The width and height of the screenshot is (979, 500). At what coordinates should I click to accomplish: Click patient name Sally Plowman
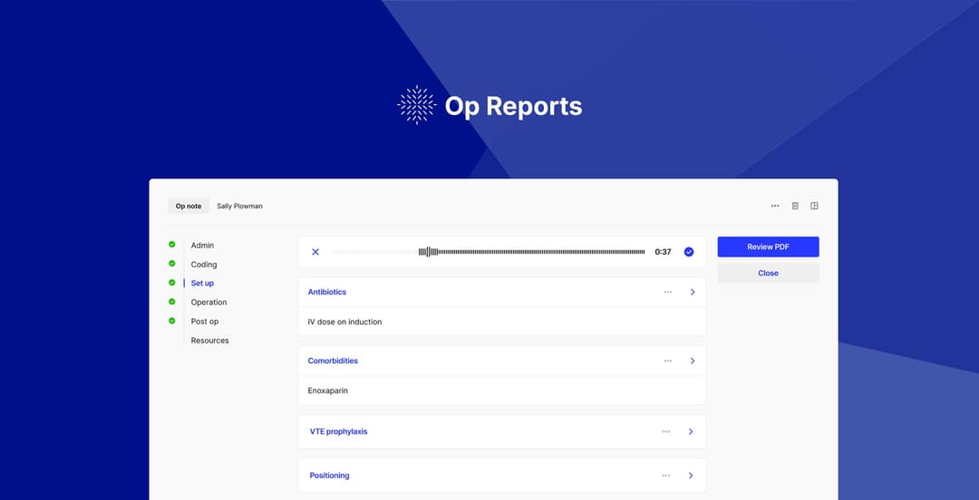[x=239, y=206]
